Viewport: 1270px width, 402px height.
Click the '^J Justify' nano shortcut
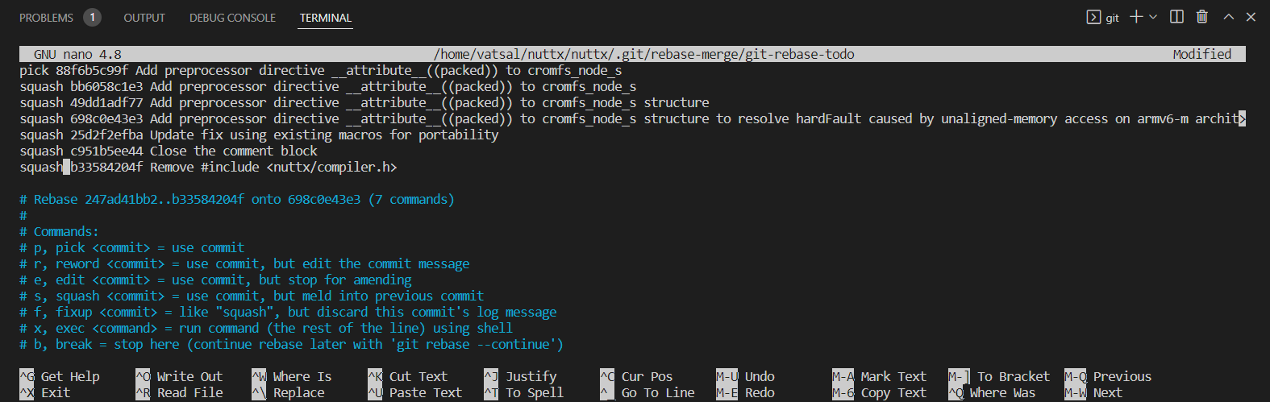point(520,376)
